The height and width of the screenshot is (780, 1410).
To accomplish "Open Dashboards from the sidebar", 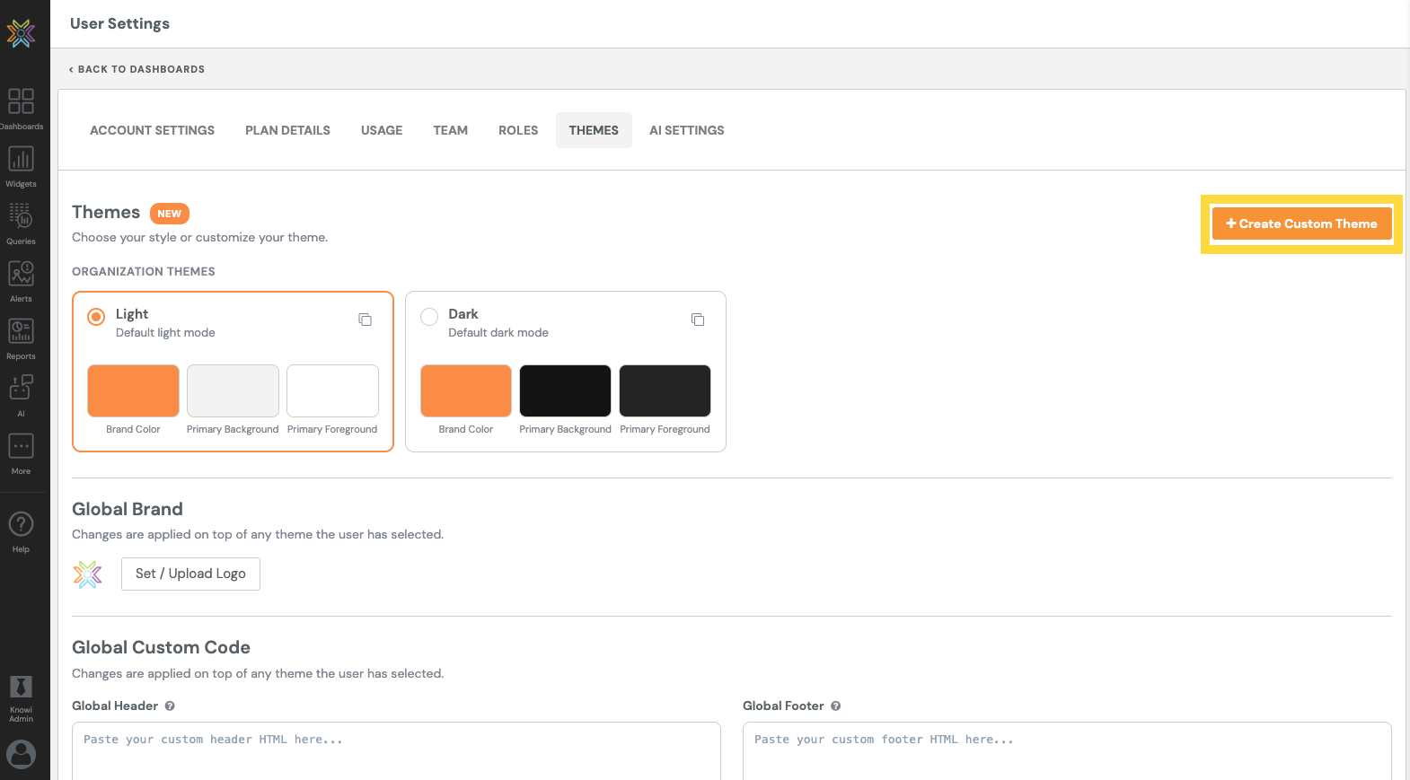I will (21, 101).
